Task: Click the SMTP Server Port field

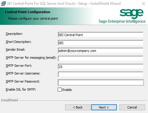Action: coord(100,66)
